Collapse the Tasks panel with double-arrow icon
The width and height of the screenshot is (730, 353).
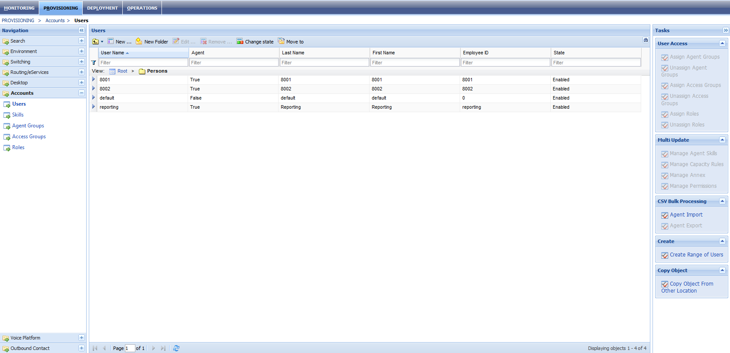pyautogui.click(x=726, y=30)
